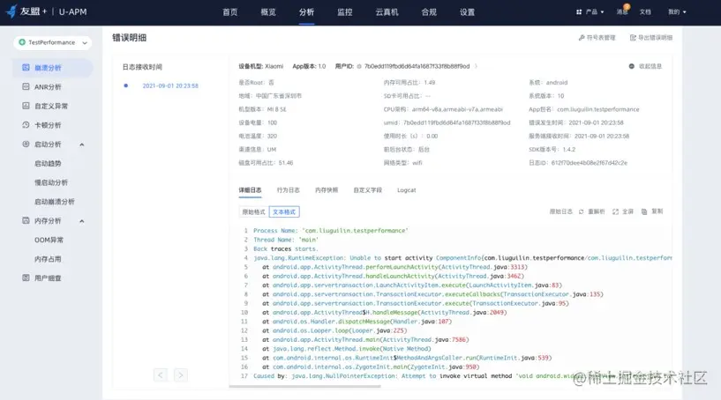Screen dimensions: 721x400
Task: Click the 产品 grid icon
Action: pyautogui.click(x=579, y=12)
